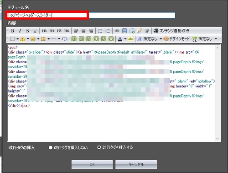228x173 pixels.
Task: Insert a hyperlink with the chain icon
Action: 117,31
